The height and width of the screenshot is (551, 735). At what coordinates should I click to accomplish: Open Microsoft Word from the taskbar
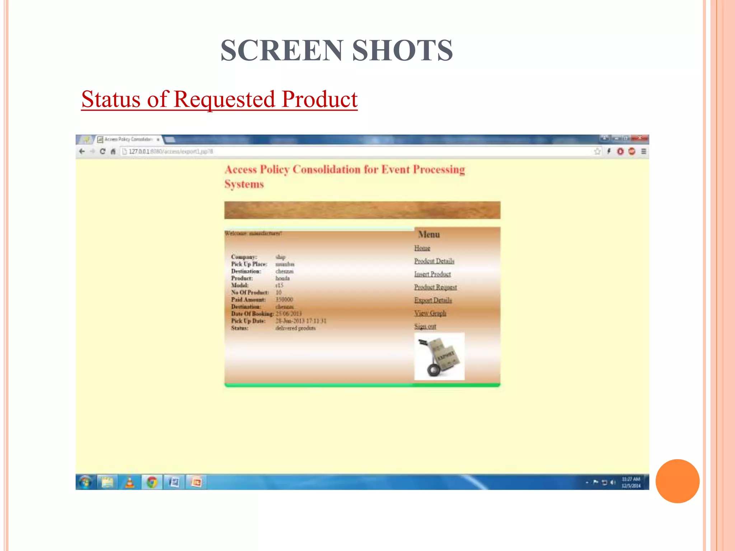click(x=174, y=482)
